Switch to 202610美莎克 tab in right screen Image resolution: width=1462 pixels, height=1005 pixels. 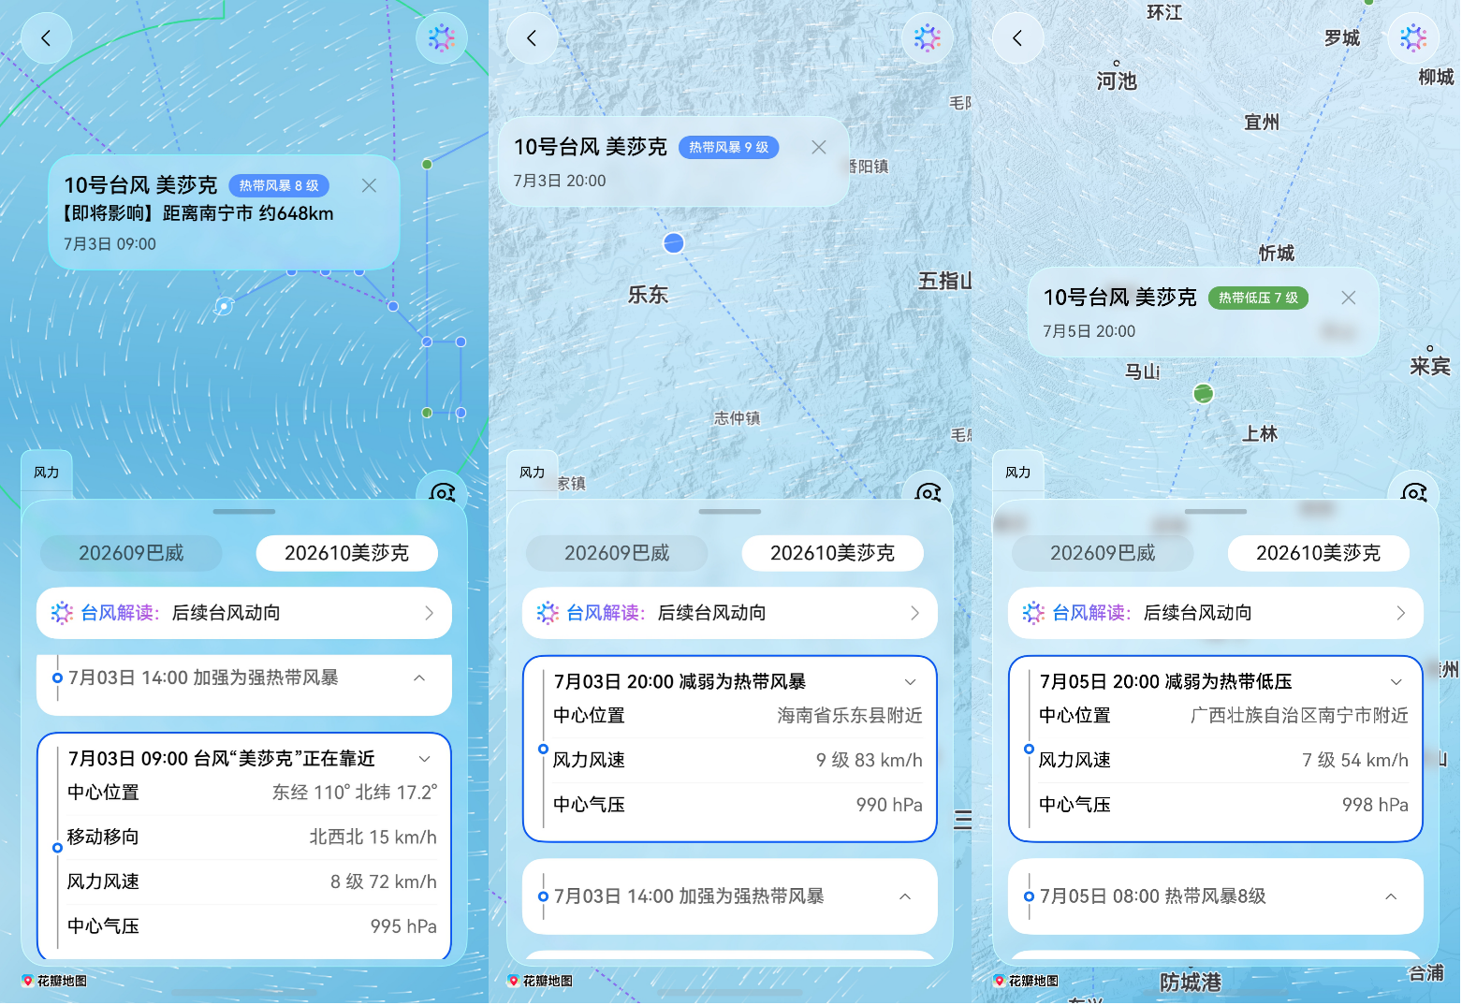[x=1319, y=553]
